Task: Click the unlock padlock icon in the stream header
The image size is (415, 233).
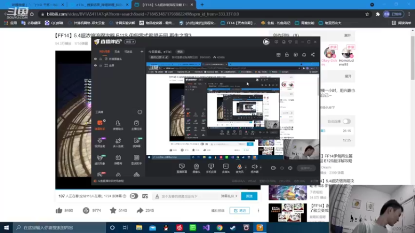Action: tap(287, 55)
